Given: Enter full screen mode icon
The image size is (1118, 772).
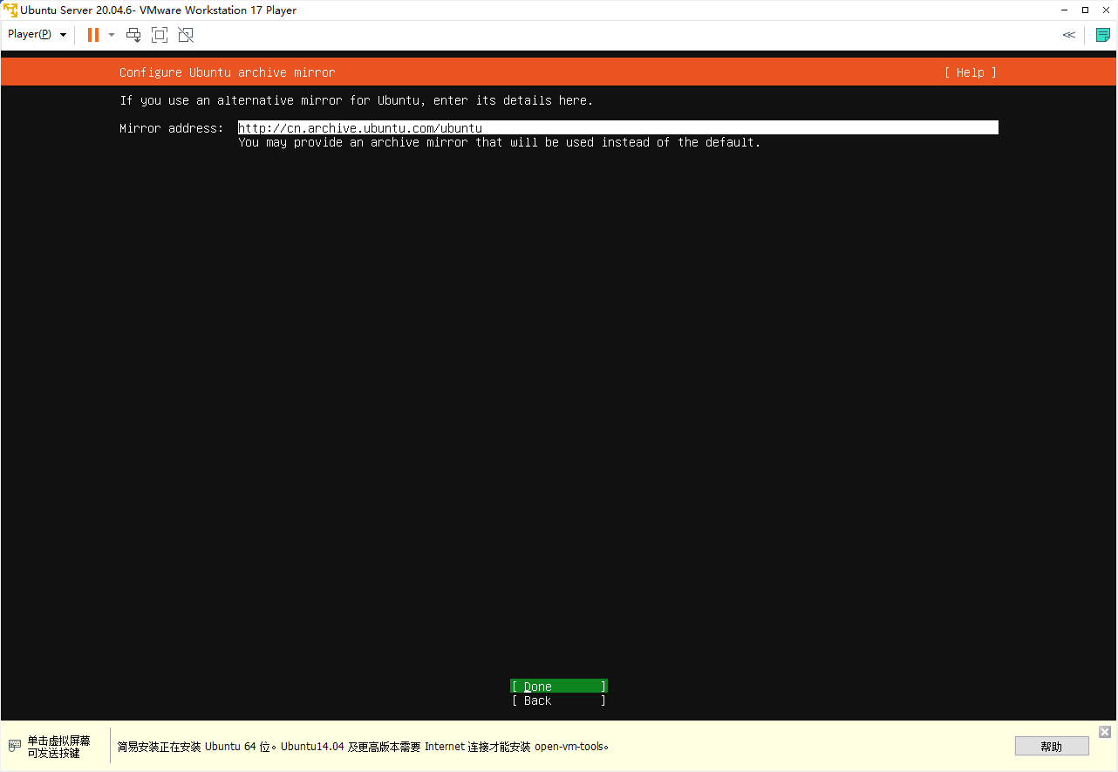Looking at the screenshot, I should coord(160,35).
